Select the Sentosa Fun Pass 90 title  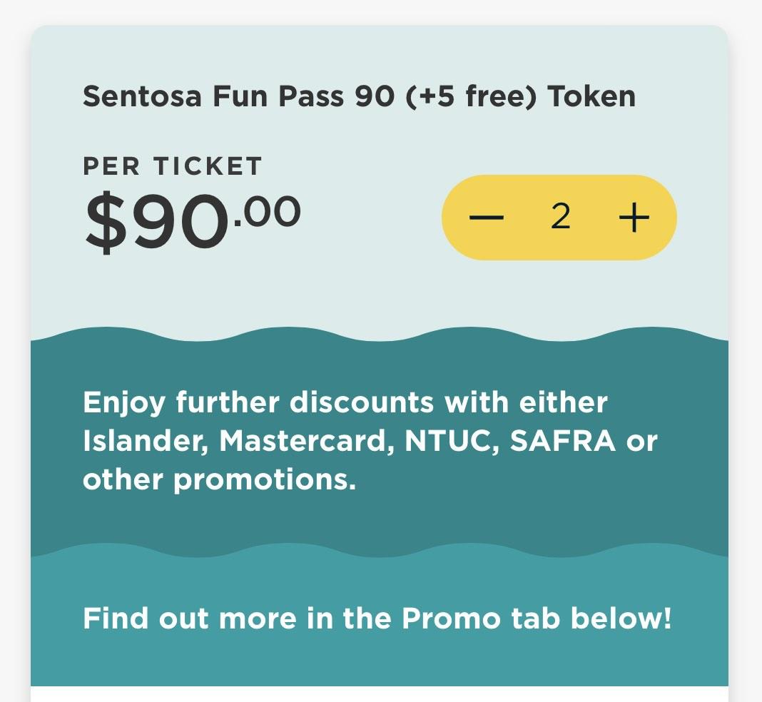click(359, 96)
